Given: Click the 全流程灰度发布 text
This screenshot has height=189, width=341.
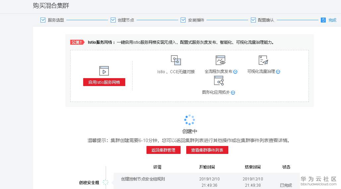Looking at the screenshot, I should 218,71.
